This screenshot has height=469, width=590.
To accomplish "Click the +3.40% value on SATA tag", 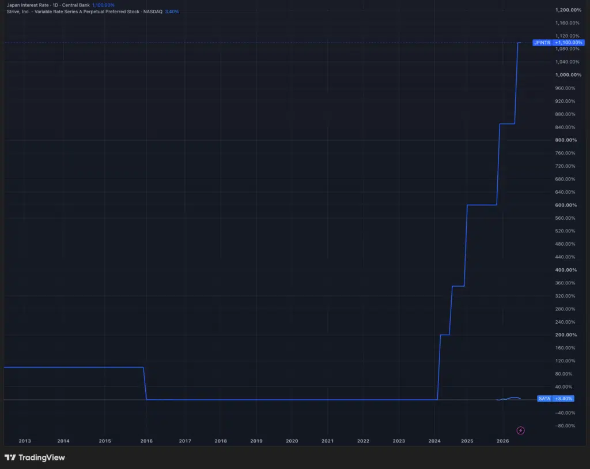I will pyautogui.click(x=563, y=399).
